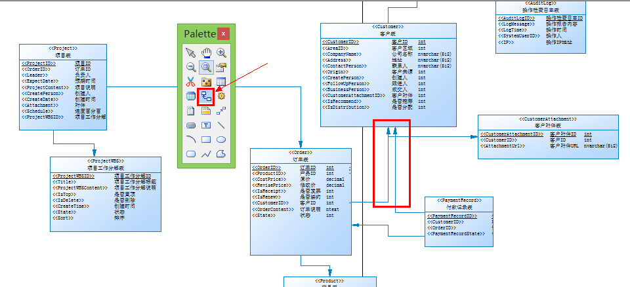Click <<LogMessage>> in AuditLog table
The image size is (630, 287).
pyautogui.click(x=516, y=24)
